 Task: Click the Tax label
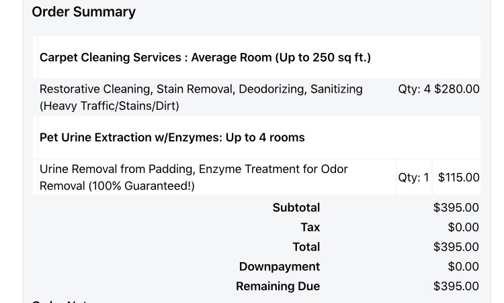tap(310, 227)
